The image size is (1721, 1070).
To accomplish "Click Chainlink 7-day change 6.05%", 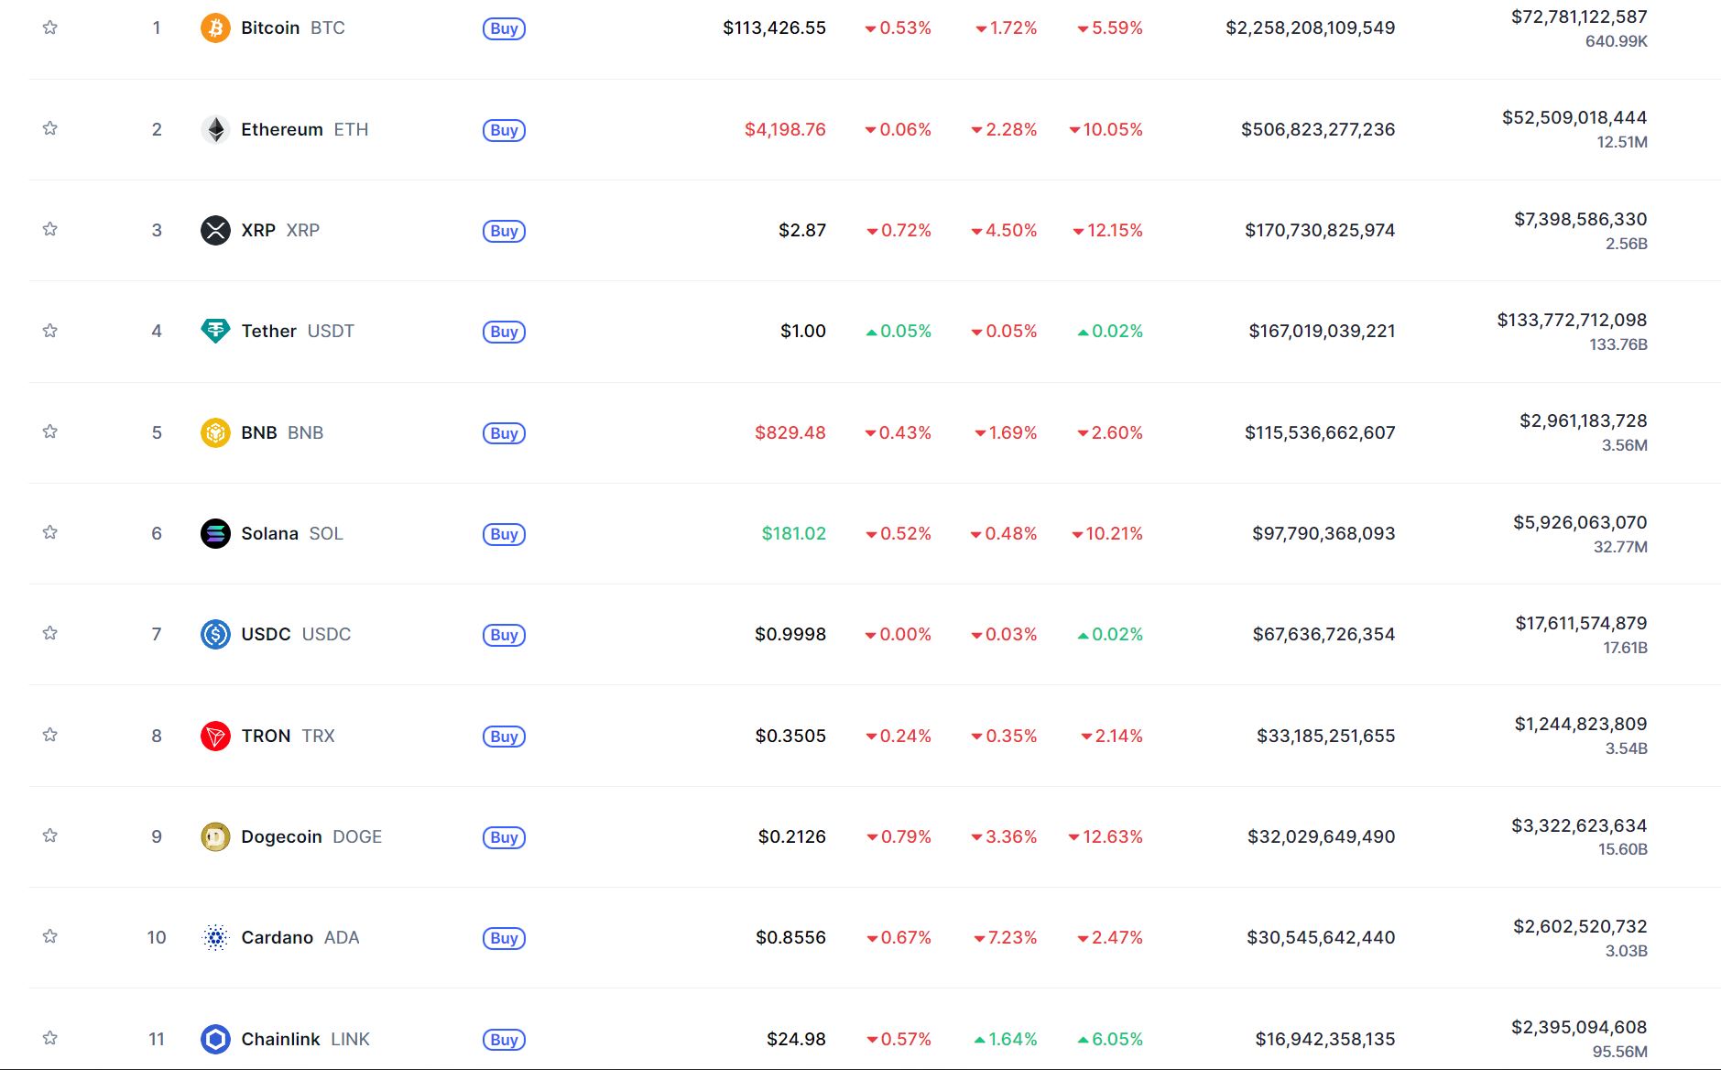I will coord(1110,1039).
